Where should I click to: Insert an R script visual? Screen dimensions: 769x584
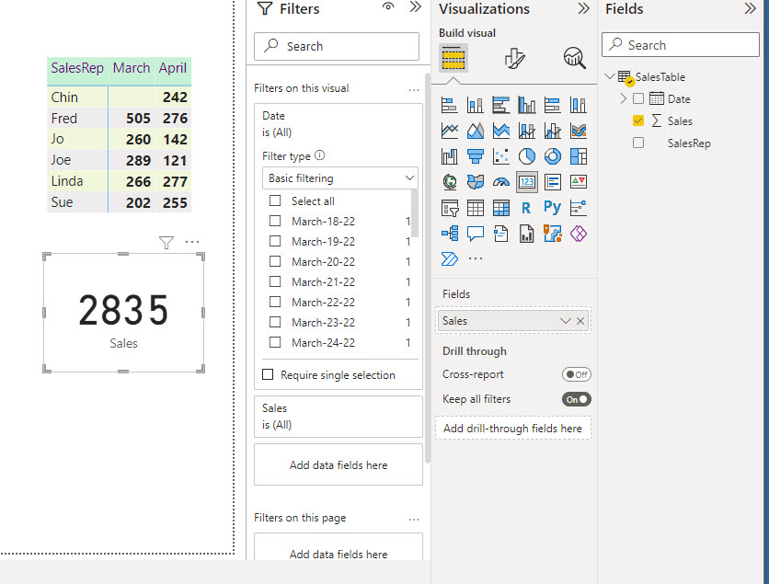[527, 208]
